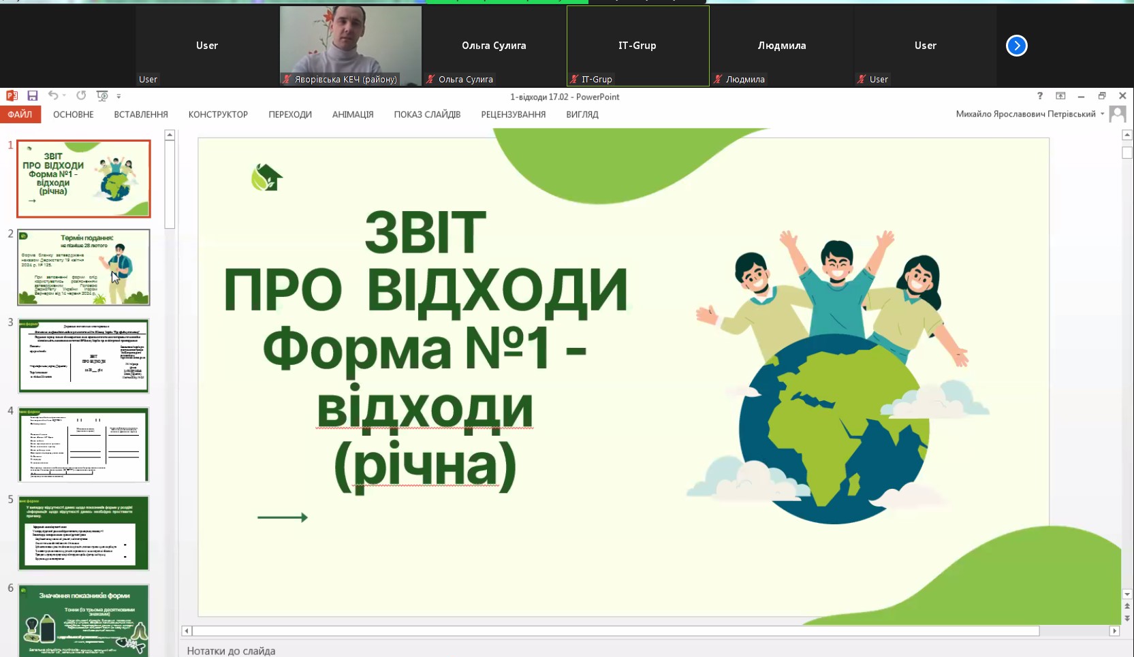Select the Ольга Сулига participant tile
This screenshot has width=1134, height=657.
[494, 46]
